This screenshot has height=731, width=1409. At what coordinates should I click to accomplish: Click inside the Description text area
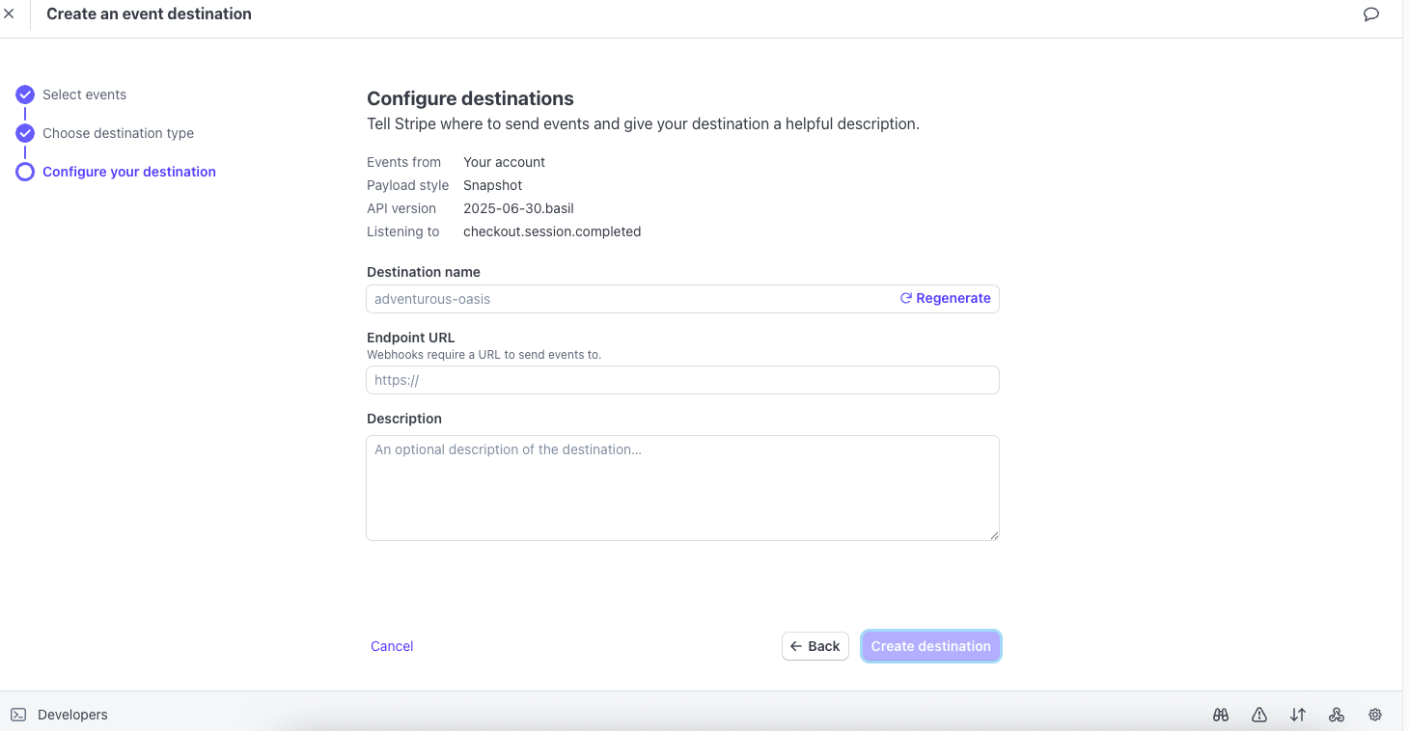coord(682,487)
